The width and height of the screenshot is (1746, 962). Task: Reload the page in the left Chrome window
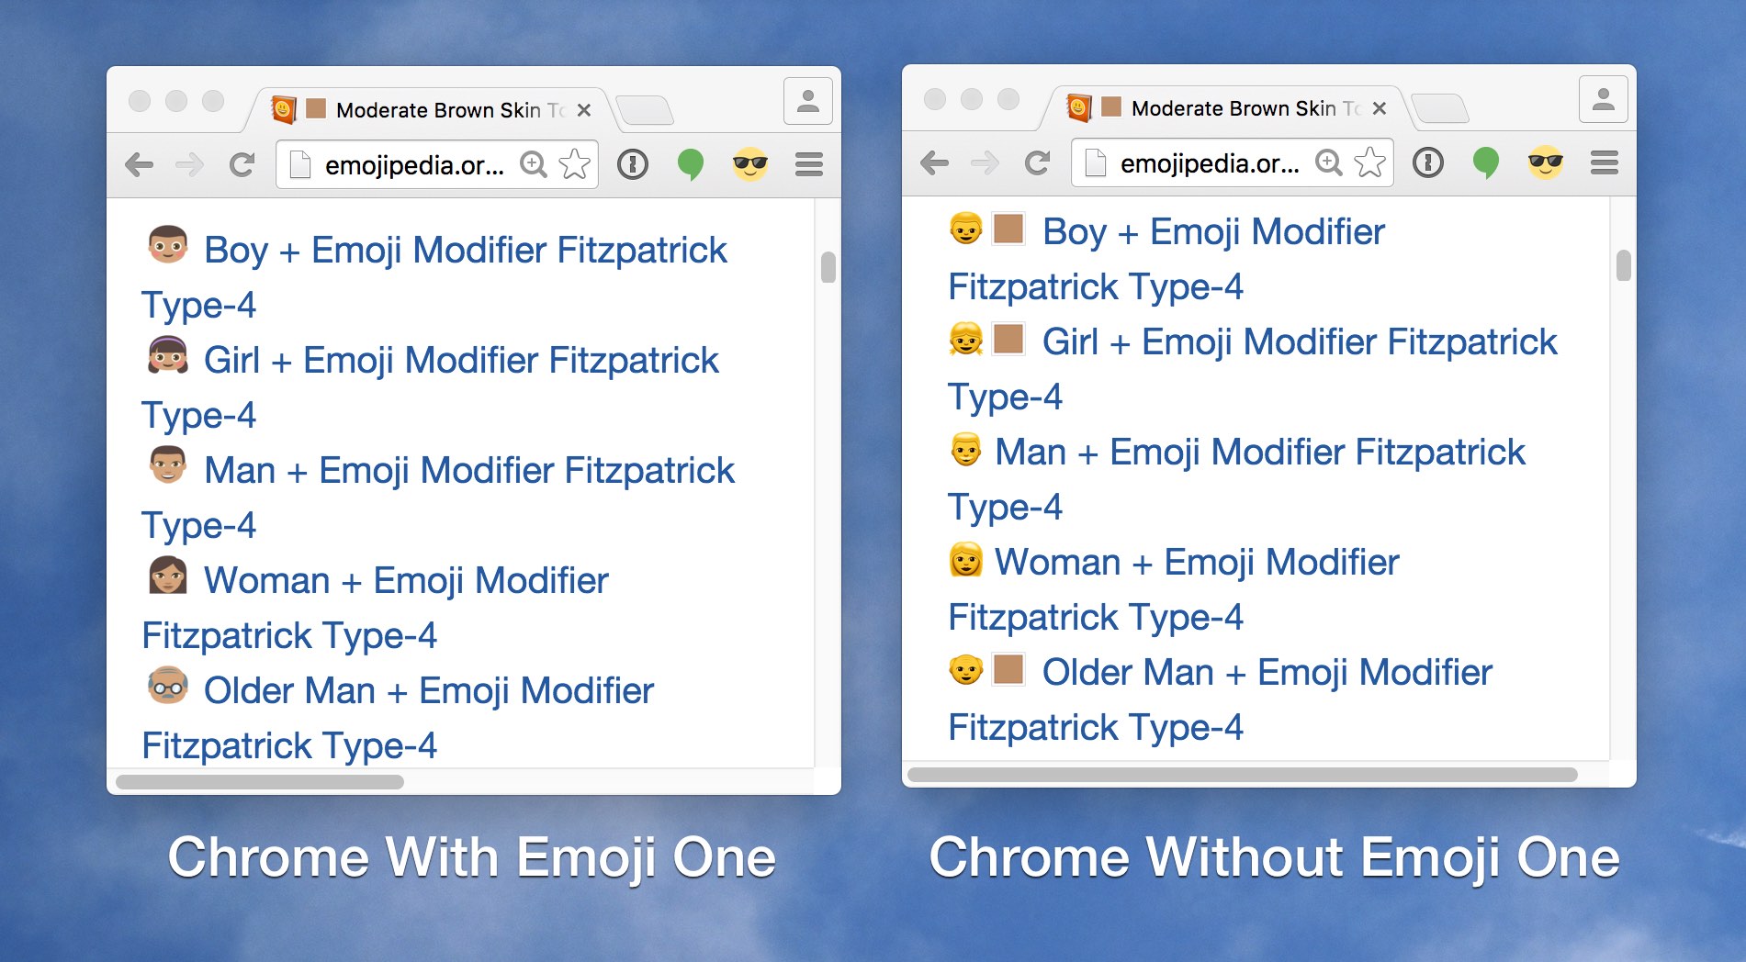click(242, 165)
